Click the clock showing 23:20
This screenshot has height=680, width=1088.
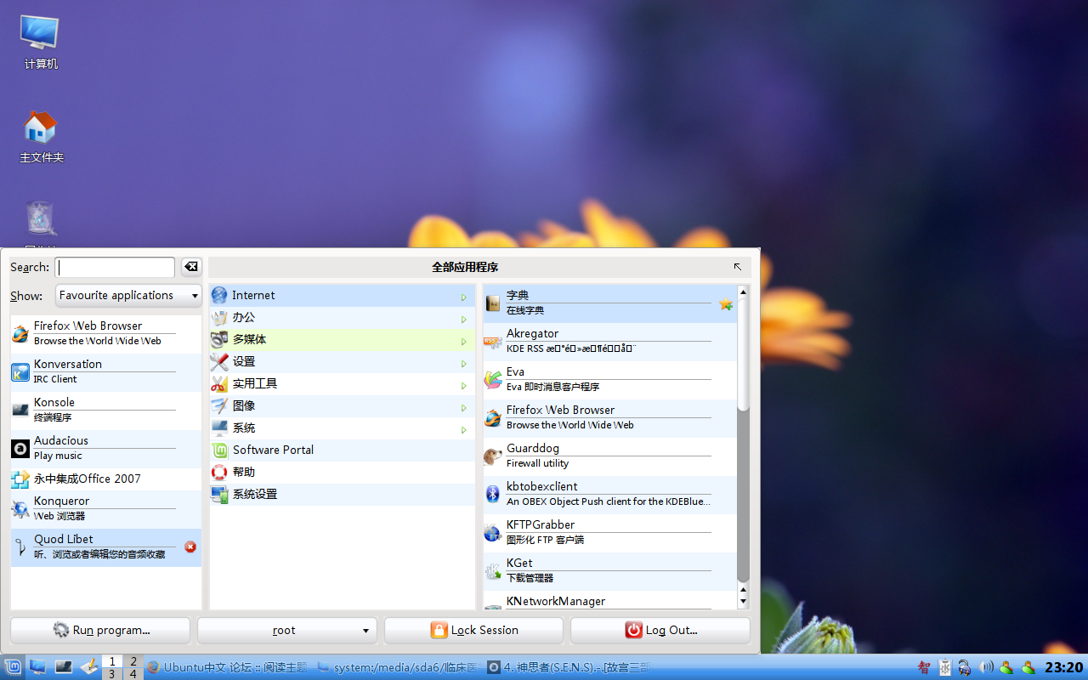[x=1063, y=667]
